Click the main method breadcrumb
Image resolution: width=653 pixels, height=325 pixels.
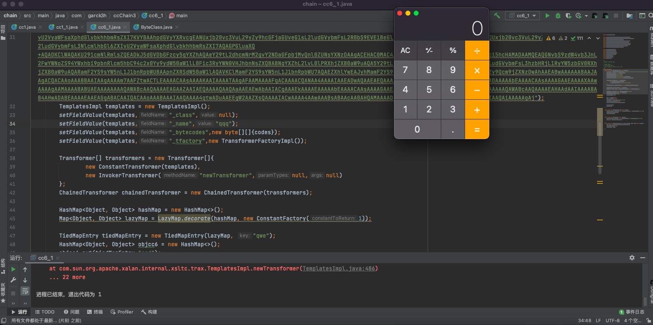click(178, 16)
